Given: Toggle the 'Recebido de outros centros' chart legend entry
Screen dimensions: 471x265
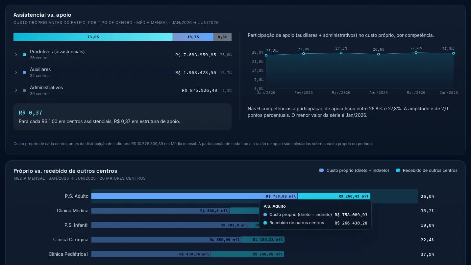Looking at the screenshot, I should pyautogui.click(x=426, y=171).
